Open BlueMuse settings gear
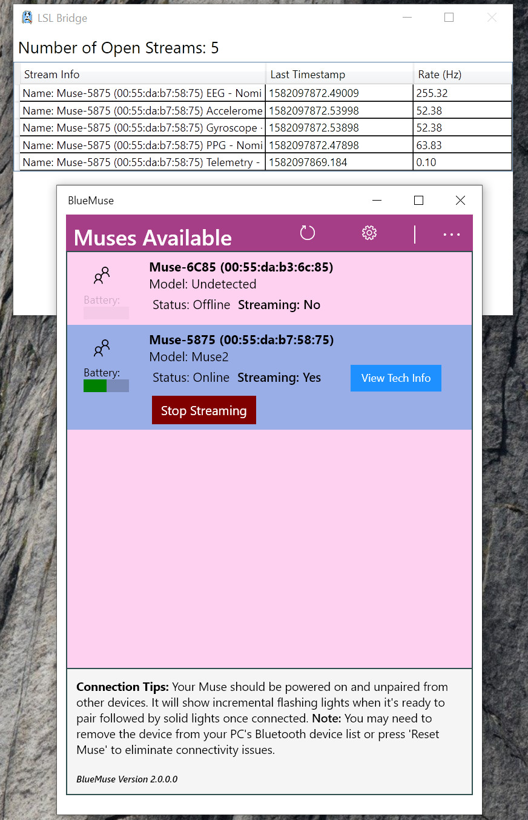The width and height of the screenshot is (528, 820). pyautogui.click(x=369, y=233)
